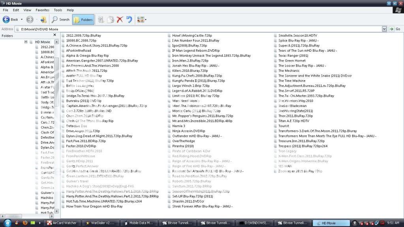
Task: Collapse the HD Movie tree node
Action: [x=26, y=42]
